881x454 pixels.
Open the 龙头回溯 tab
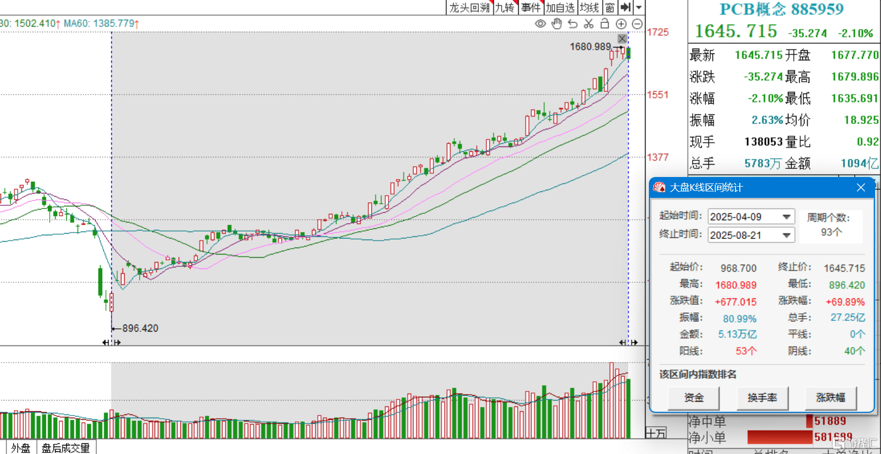pos(469,7)
